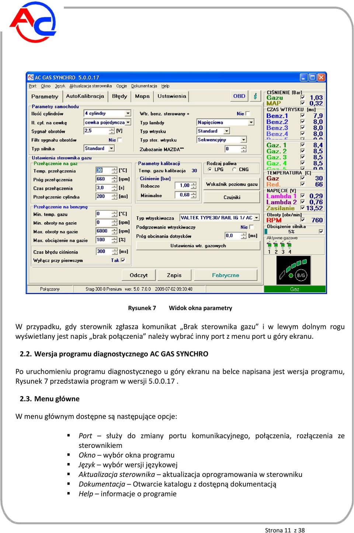Image resolution: width=354 pixels, height=533 pixels.
Task: Click the AC Gas Synchro title bar icon
Action: [x=30, y=77]
